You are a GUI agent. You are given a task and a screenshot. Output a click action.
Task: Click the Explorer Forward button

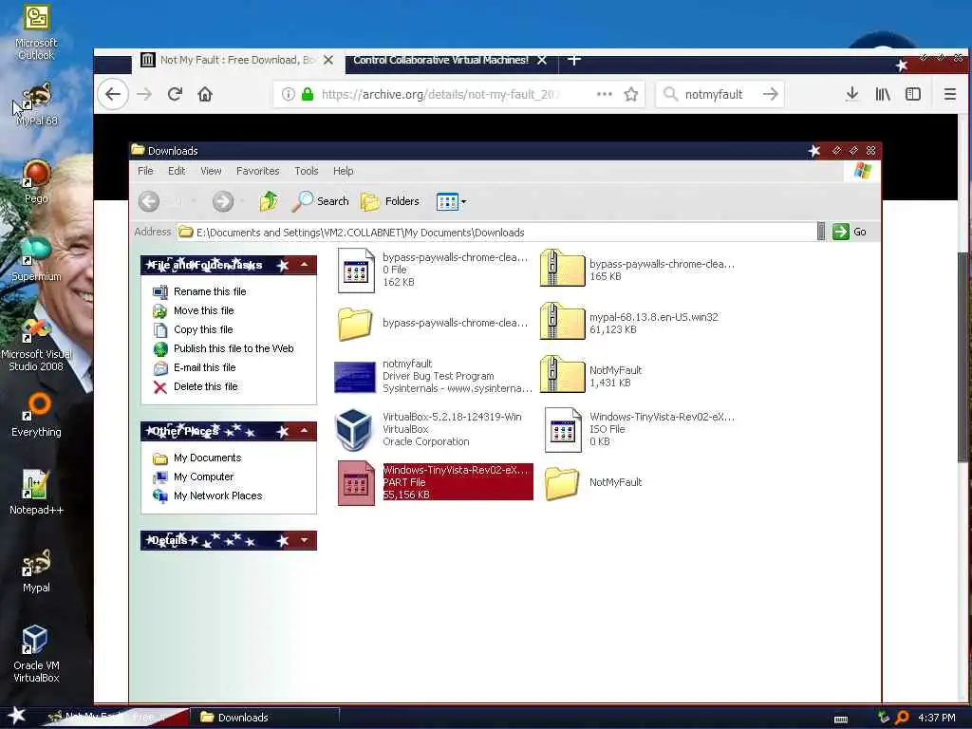(x=223, y=201)
